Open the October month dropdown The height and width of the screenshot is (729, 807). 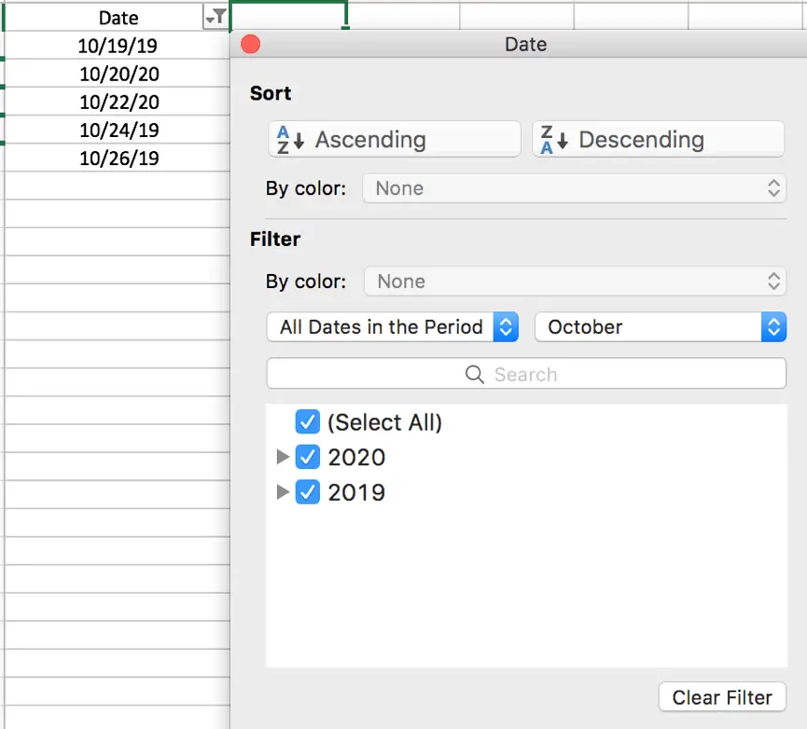pos(660,327)
